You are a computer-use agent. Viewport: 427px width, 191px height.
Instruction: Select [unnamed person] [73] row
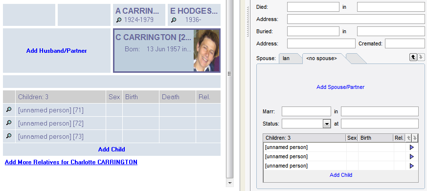112,136
